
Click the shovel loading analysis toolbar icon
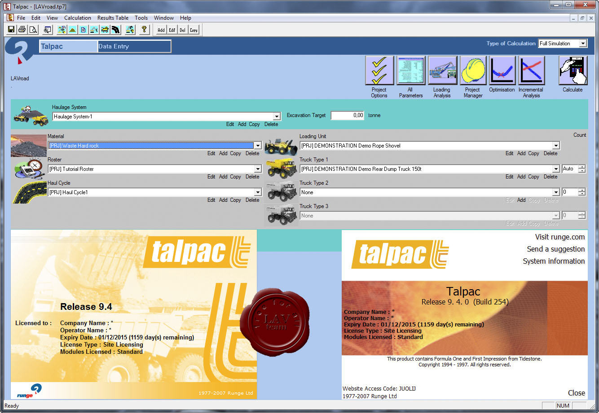point(130,30)
